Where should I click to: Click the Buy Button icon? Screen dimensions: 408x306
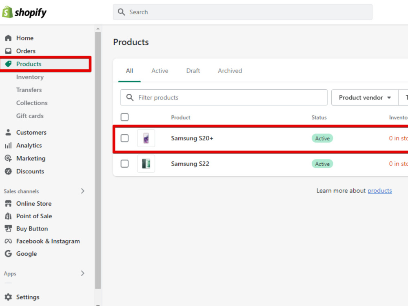coord(8,228)
